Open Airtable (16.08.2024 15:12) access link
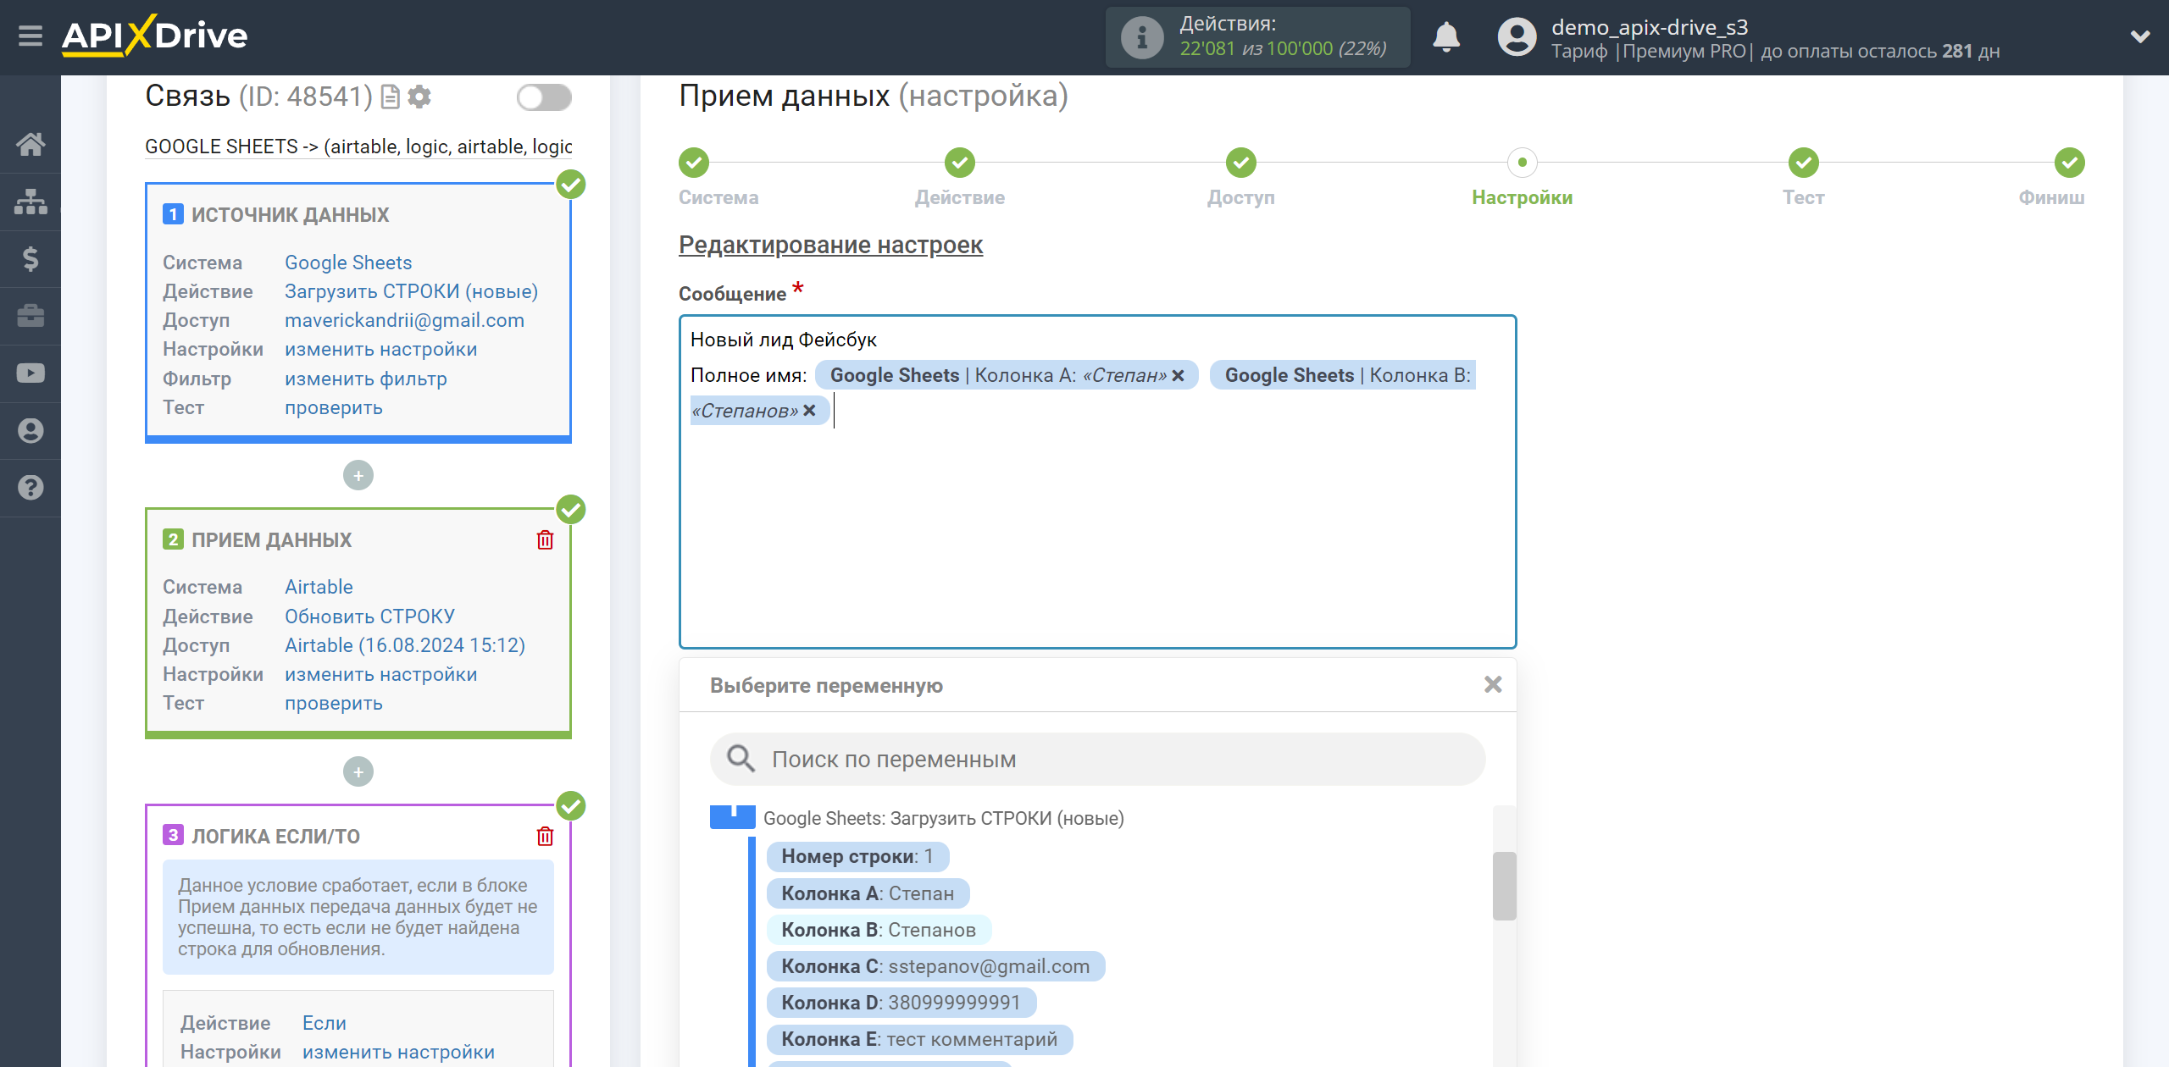Image resolution: width=2169 pixels, height=1067 pixels. click(405, 645)
